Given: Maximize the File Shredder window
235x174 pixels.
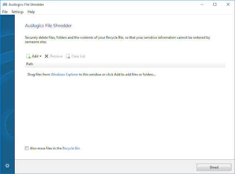Looking at the screenshot, I should pyautogui.click(x=215, y=4).
